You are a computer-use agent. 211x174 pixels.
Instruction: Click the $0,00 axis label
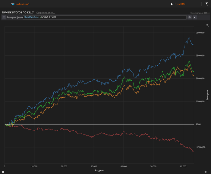tap(198, 124)
